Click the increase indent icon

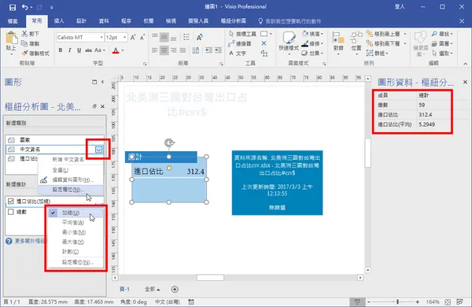tap(218, 50)
